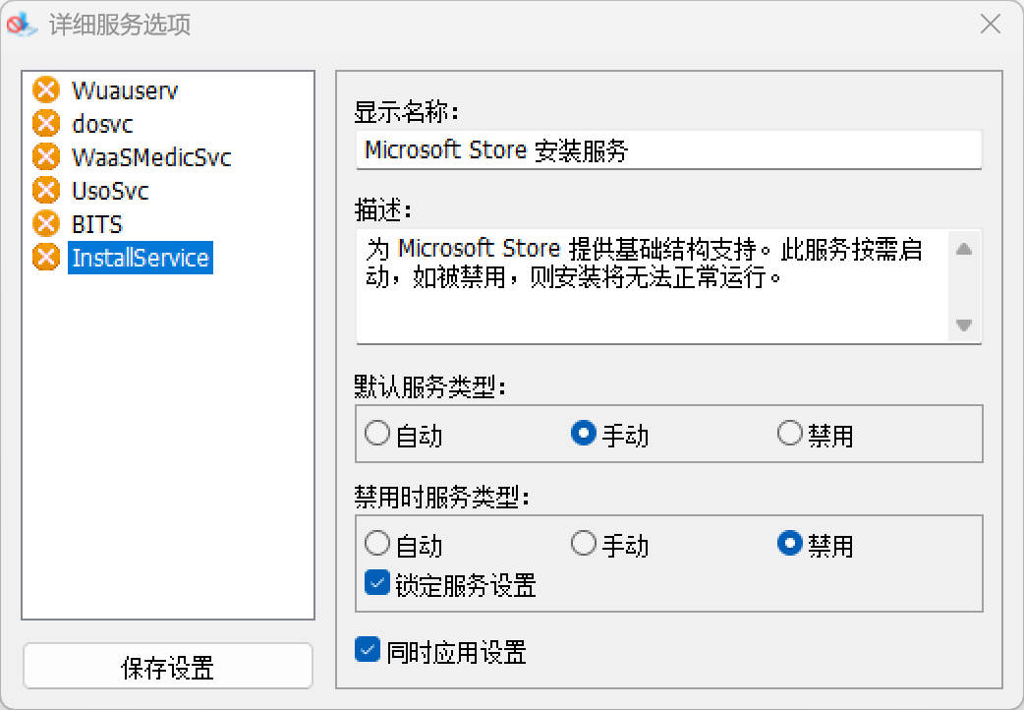This screenshot has height=710, width=1024.
Task: Select Wuauserv in the service list
Action: tap(124, 90)
